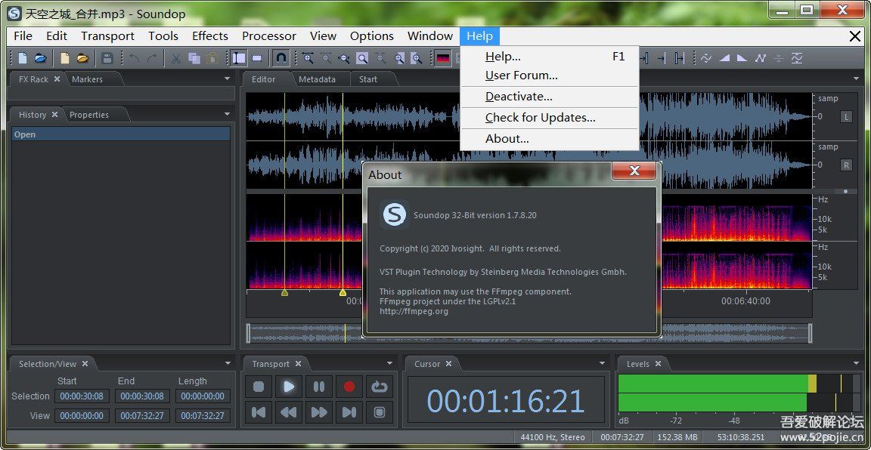Viewport: 871px width, 450px height.
Task: Jump to end with skip-forward button
Action: point(349,412)
